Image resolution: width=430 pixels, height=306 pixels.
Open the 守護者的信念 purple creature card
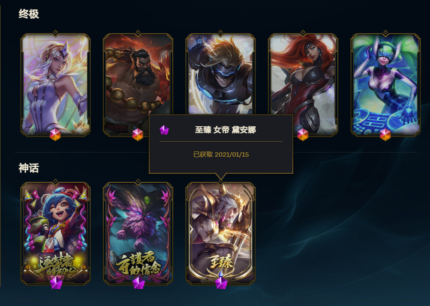coord(138,234)
